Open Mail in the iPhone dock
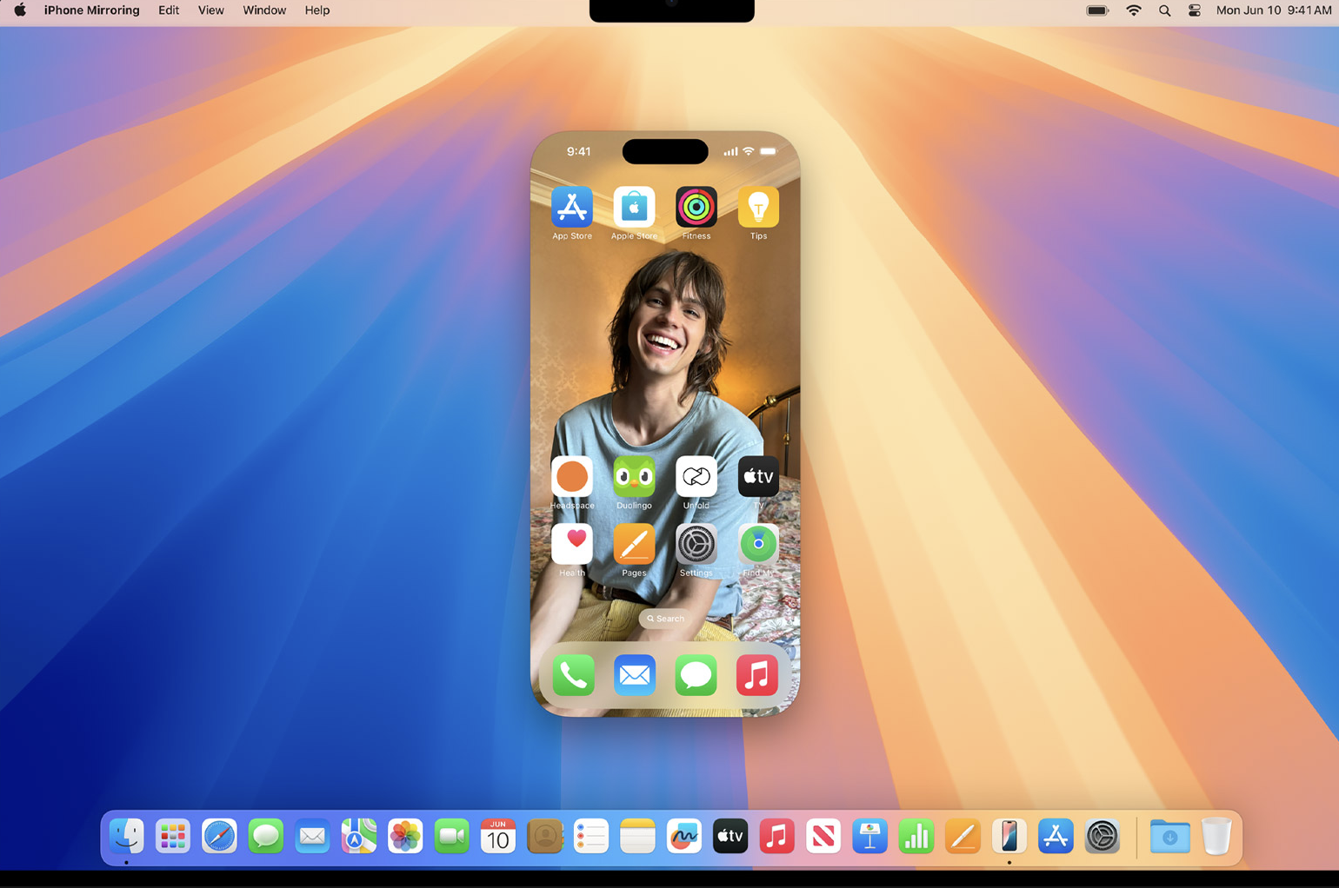 tap(635, 675)
